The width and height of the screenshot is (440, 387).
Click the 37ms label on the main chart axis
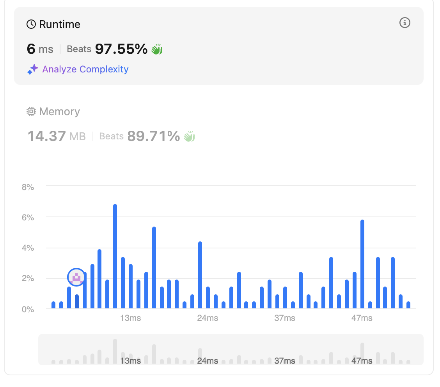[285, 318]
